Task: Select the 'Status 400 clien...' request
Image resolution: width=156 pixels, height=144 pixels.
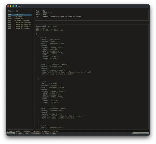Action: [x=20, y=26]
